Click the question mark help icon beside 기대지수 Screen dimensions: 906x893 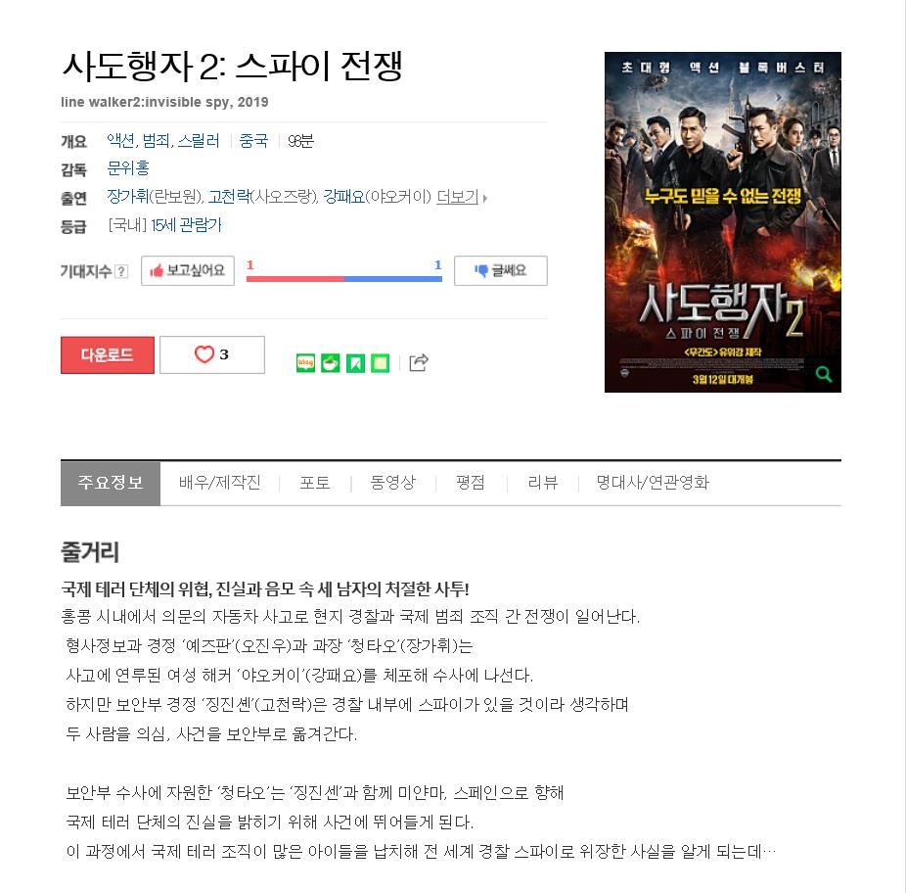[x=120, y=271]
